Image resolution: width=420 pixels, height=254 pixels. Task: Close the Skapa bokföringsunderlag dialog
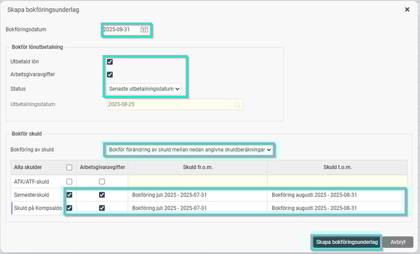tap(407, 10)
